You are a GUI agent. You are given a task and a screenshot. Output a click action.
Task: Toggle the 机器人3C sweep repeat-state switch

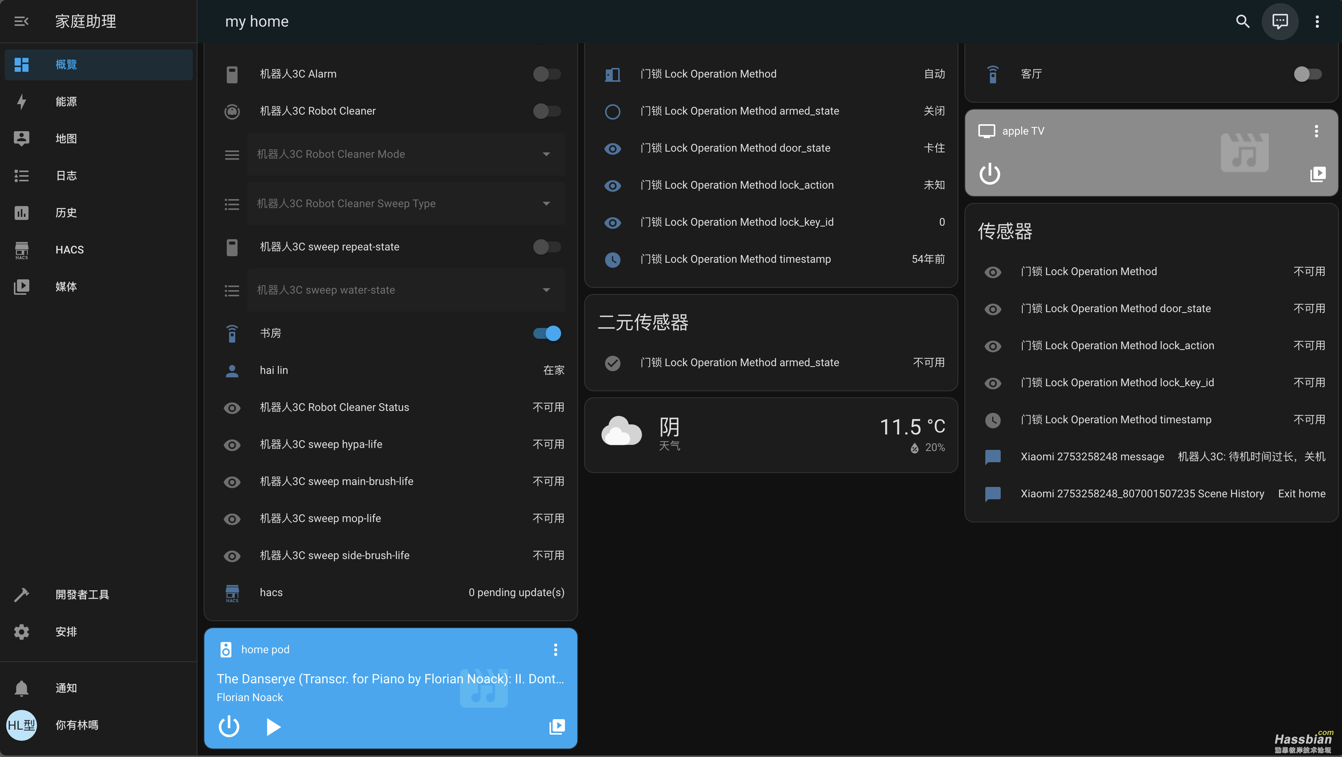(x=546, y=247)
